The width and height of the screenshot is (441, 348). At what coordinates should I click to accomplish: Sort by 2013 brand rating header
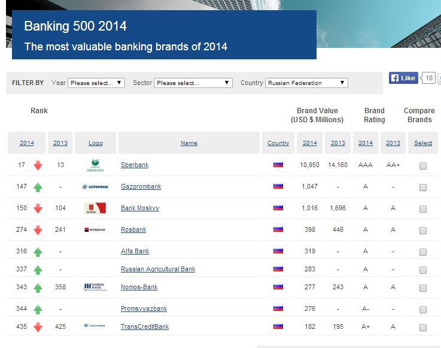393,143
